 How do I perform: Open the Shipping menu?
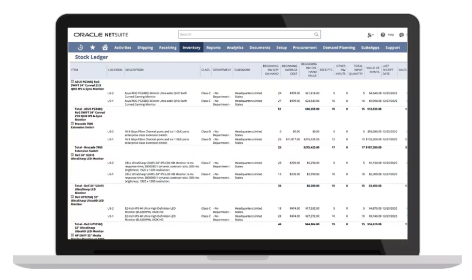(145, 47)
